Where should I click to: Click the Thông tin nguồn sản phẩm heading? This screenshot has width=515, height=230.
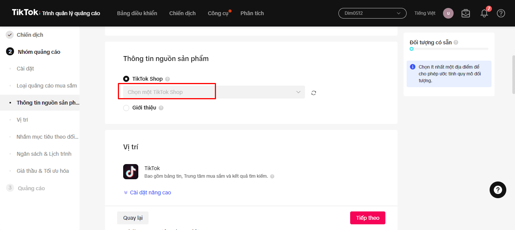click(166, 59)
